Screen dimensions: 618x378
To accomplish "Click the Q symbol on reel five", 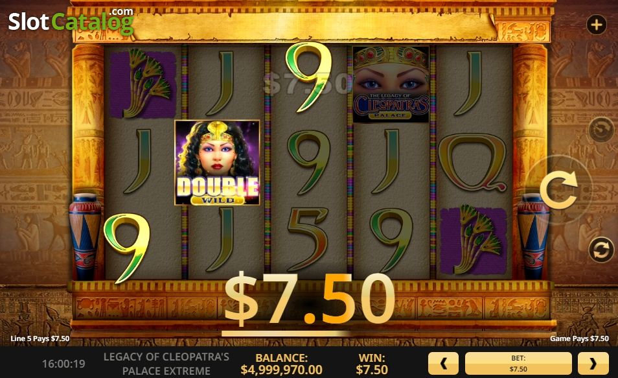I will coord(472,162).
